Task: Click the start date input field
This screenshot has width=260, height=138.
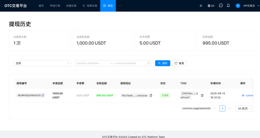Action: 92,63
